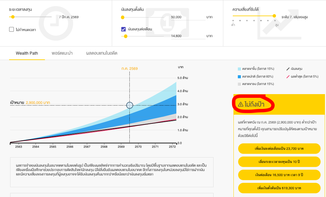Viewport: 326px width, 197px height.
Task: Click the dark blue ตลาดปกติ legend swatch
Action: point(240,77)
